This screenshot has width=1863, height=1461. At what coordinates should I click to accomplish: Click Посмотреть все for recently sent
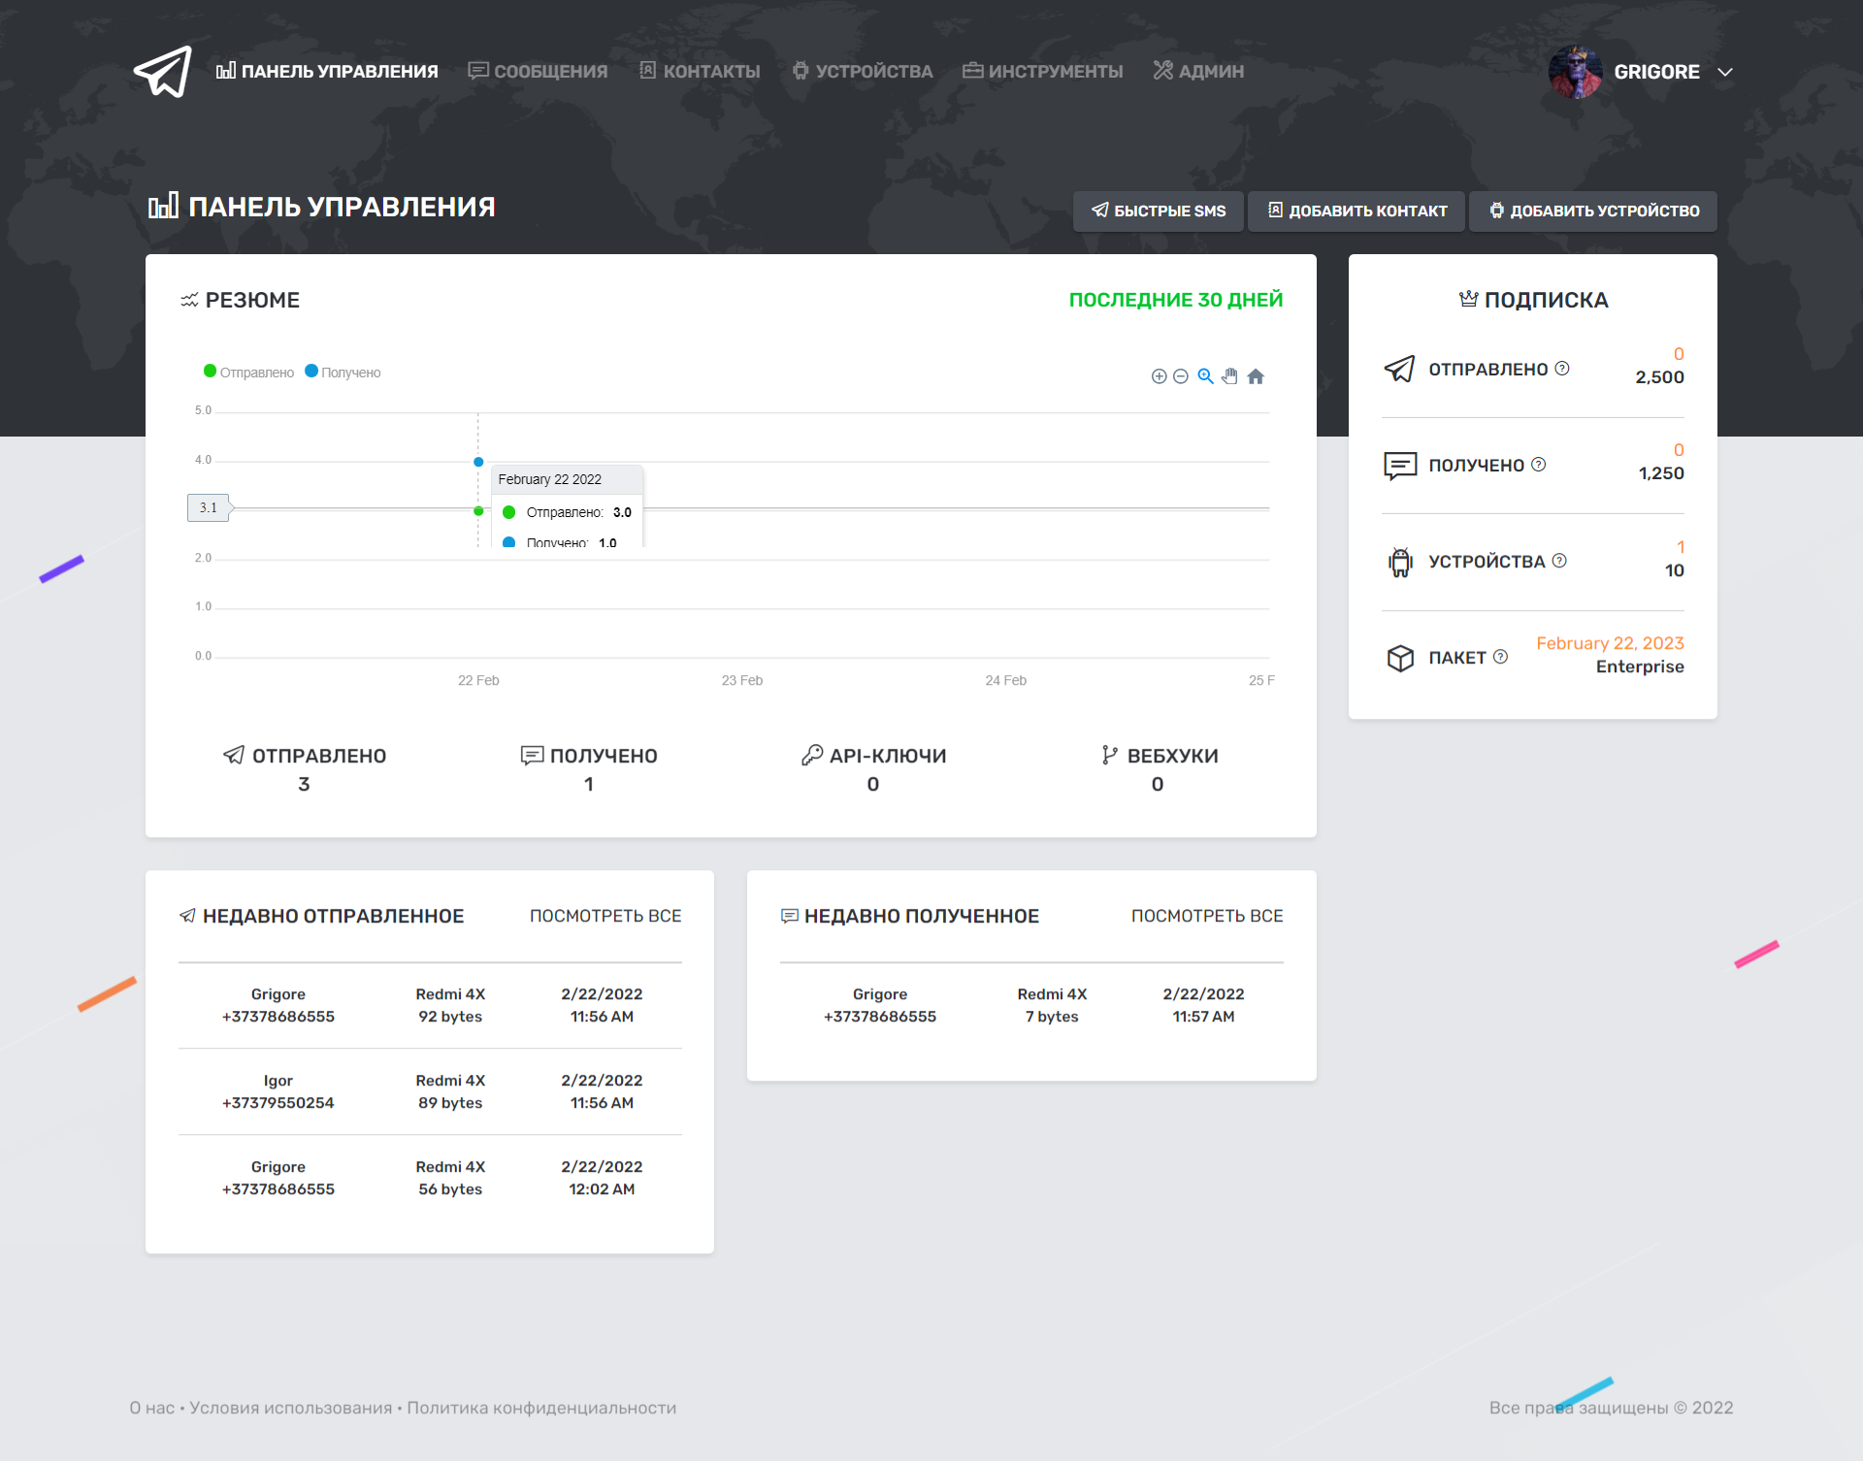point(605,916)
